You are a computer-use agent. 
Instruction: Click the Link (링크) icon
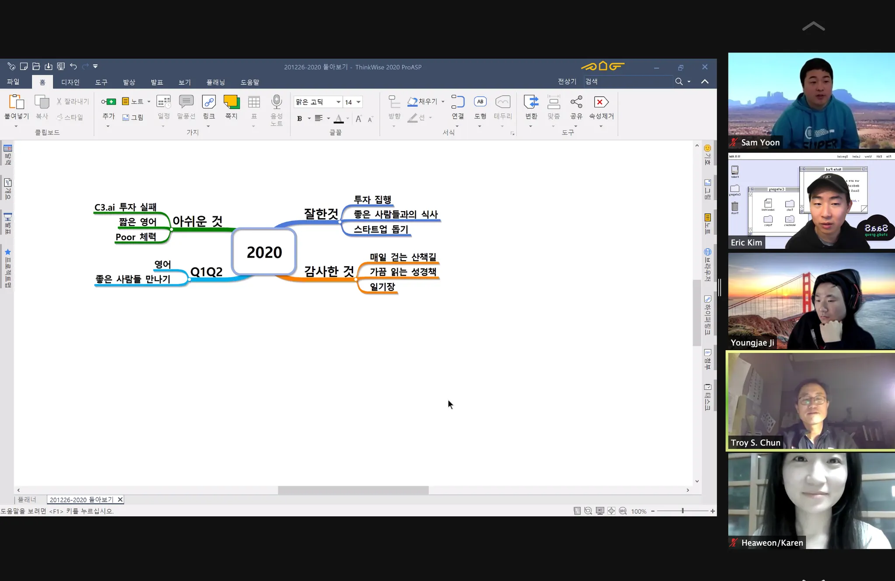point(208,102)
